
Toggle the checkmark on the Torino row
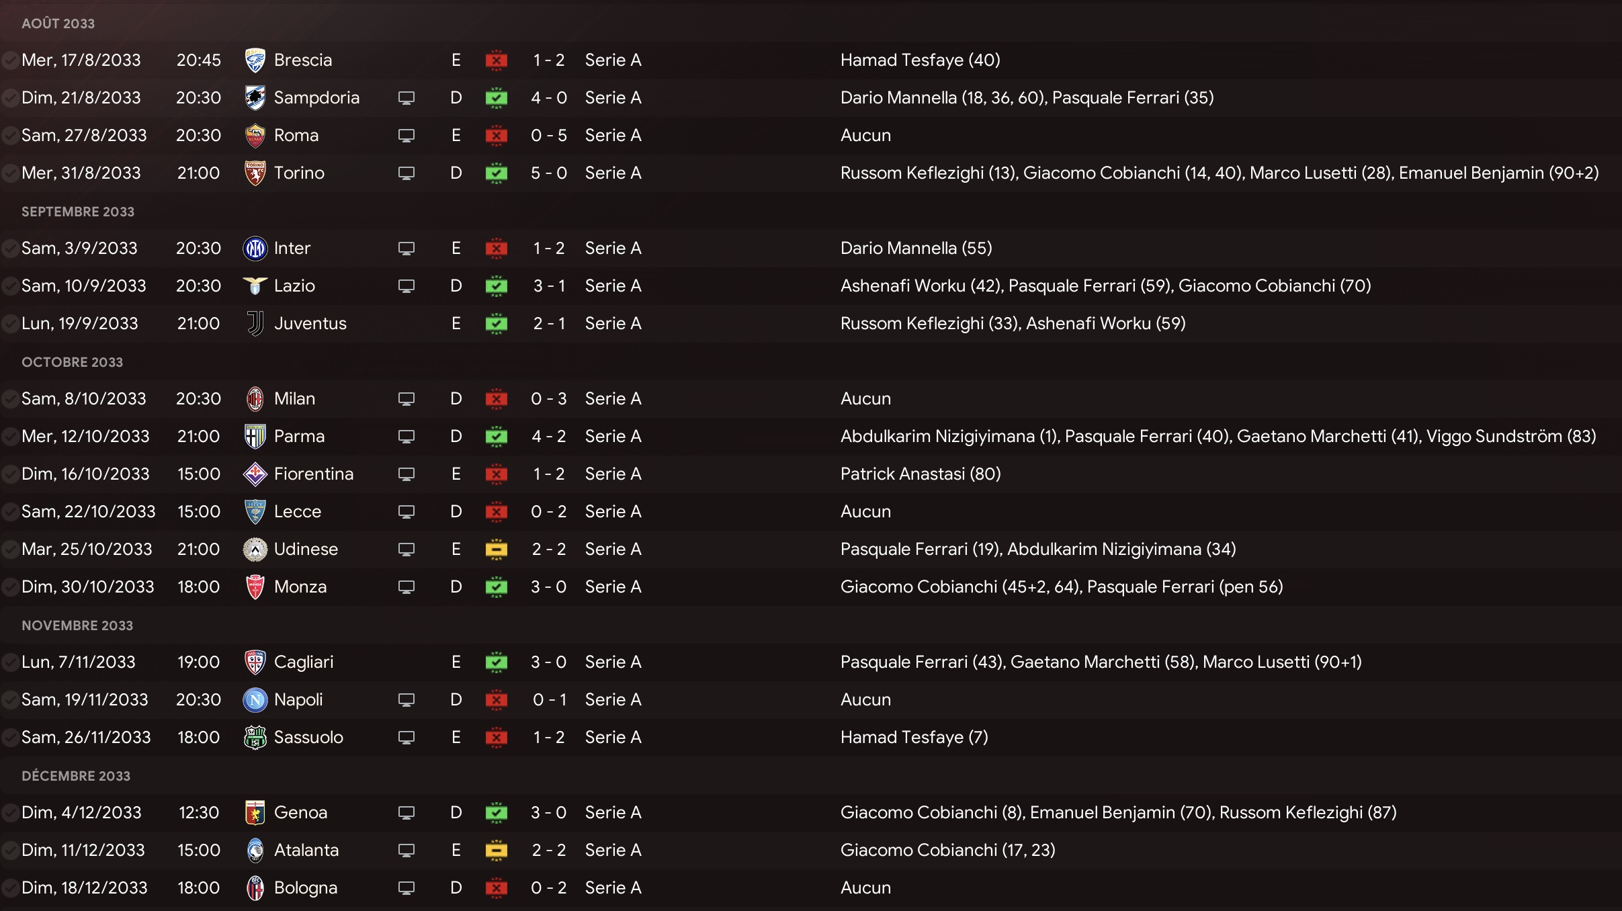[9, 173]
